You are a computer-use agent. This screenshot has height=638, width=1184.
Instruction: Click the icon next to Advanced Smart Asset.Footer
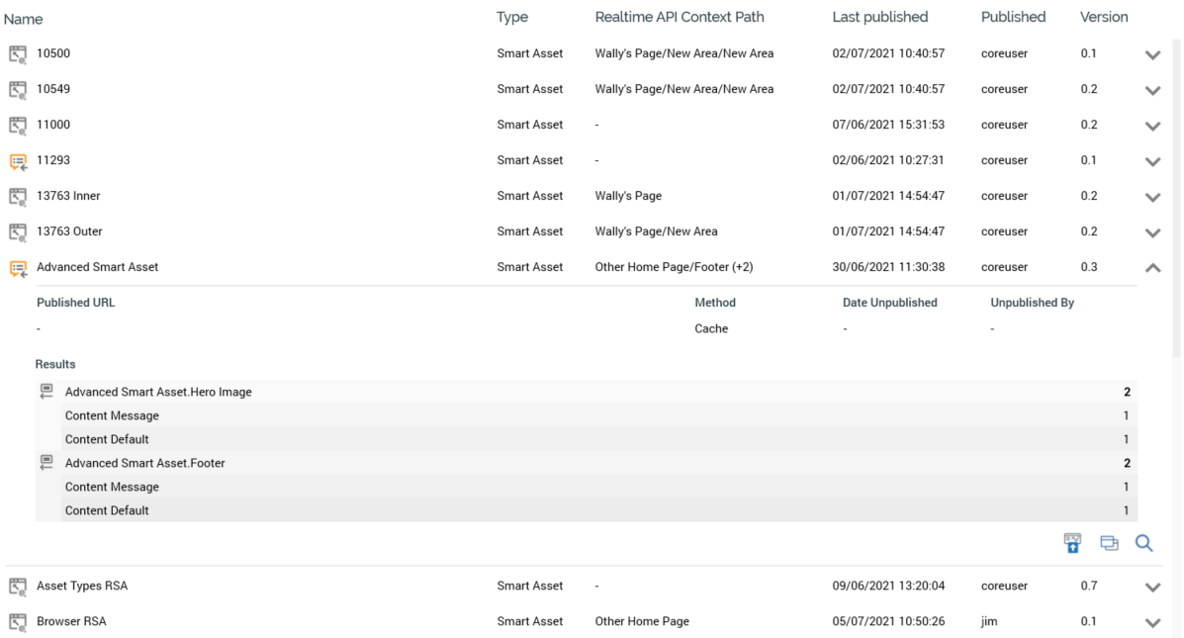[46, 463]
